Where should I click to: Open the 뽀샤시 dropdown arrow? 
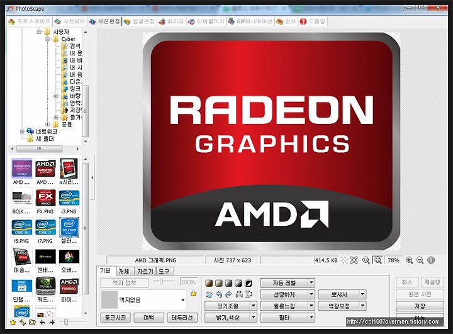point(363,294)
